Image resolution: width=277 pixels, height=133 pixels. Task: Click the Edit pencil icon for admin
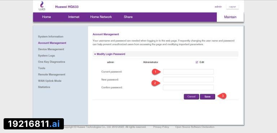tap(197, 62)
